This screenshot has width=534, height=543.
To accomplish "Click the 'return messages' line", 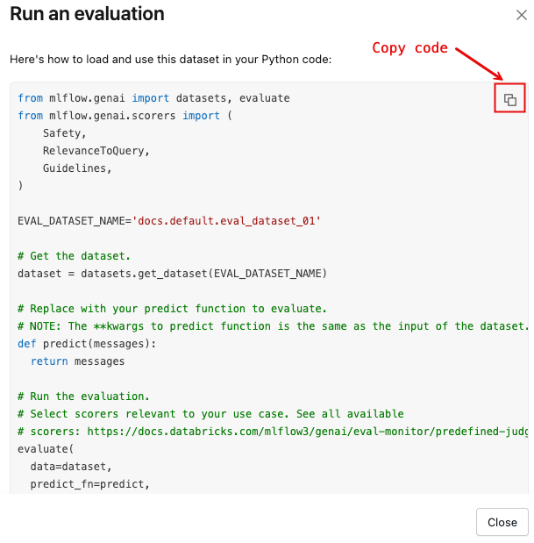I will click(77, 361).
